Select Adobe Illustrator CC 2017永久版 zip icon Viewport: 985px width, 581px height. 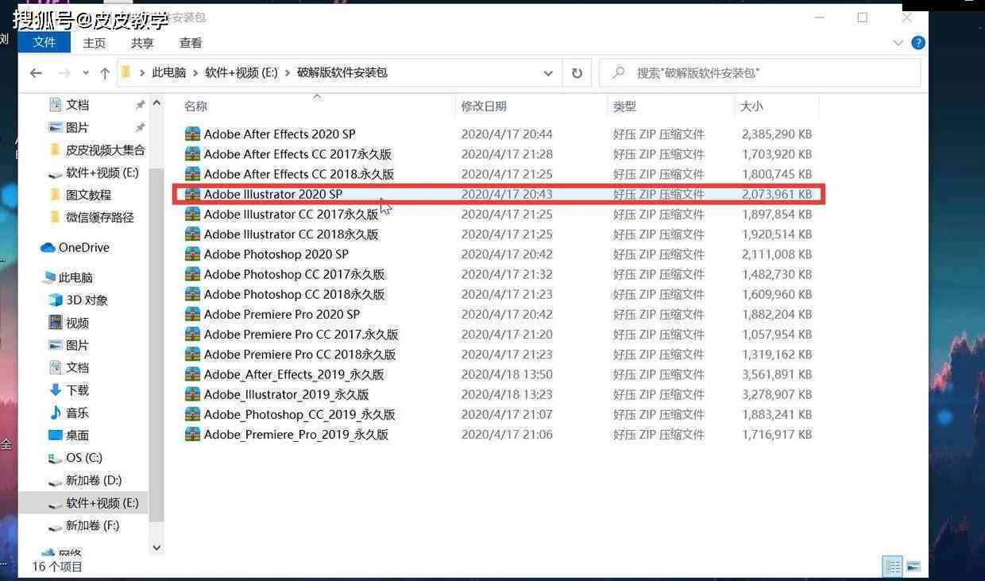(x=192, y=214)
